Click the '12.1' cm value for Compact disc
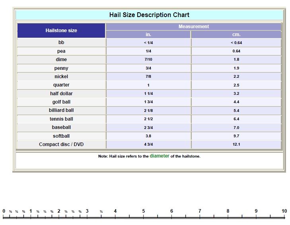The height and width of the screenshot is (225, 290). click(x=236, y=144)
